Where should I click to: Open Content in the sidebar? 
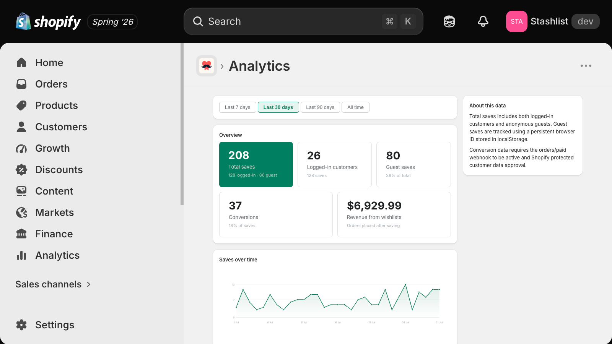pyautogui.click(x=54, y=191)
